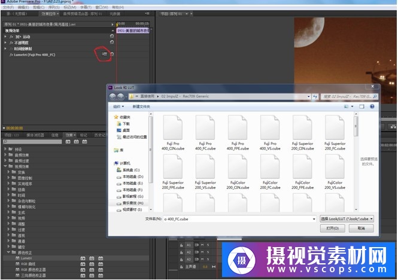Open file name history dropdown arrow
The height and width of the screenshot is (280, 398).
coord(314,219)
